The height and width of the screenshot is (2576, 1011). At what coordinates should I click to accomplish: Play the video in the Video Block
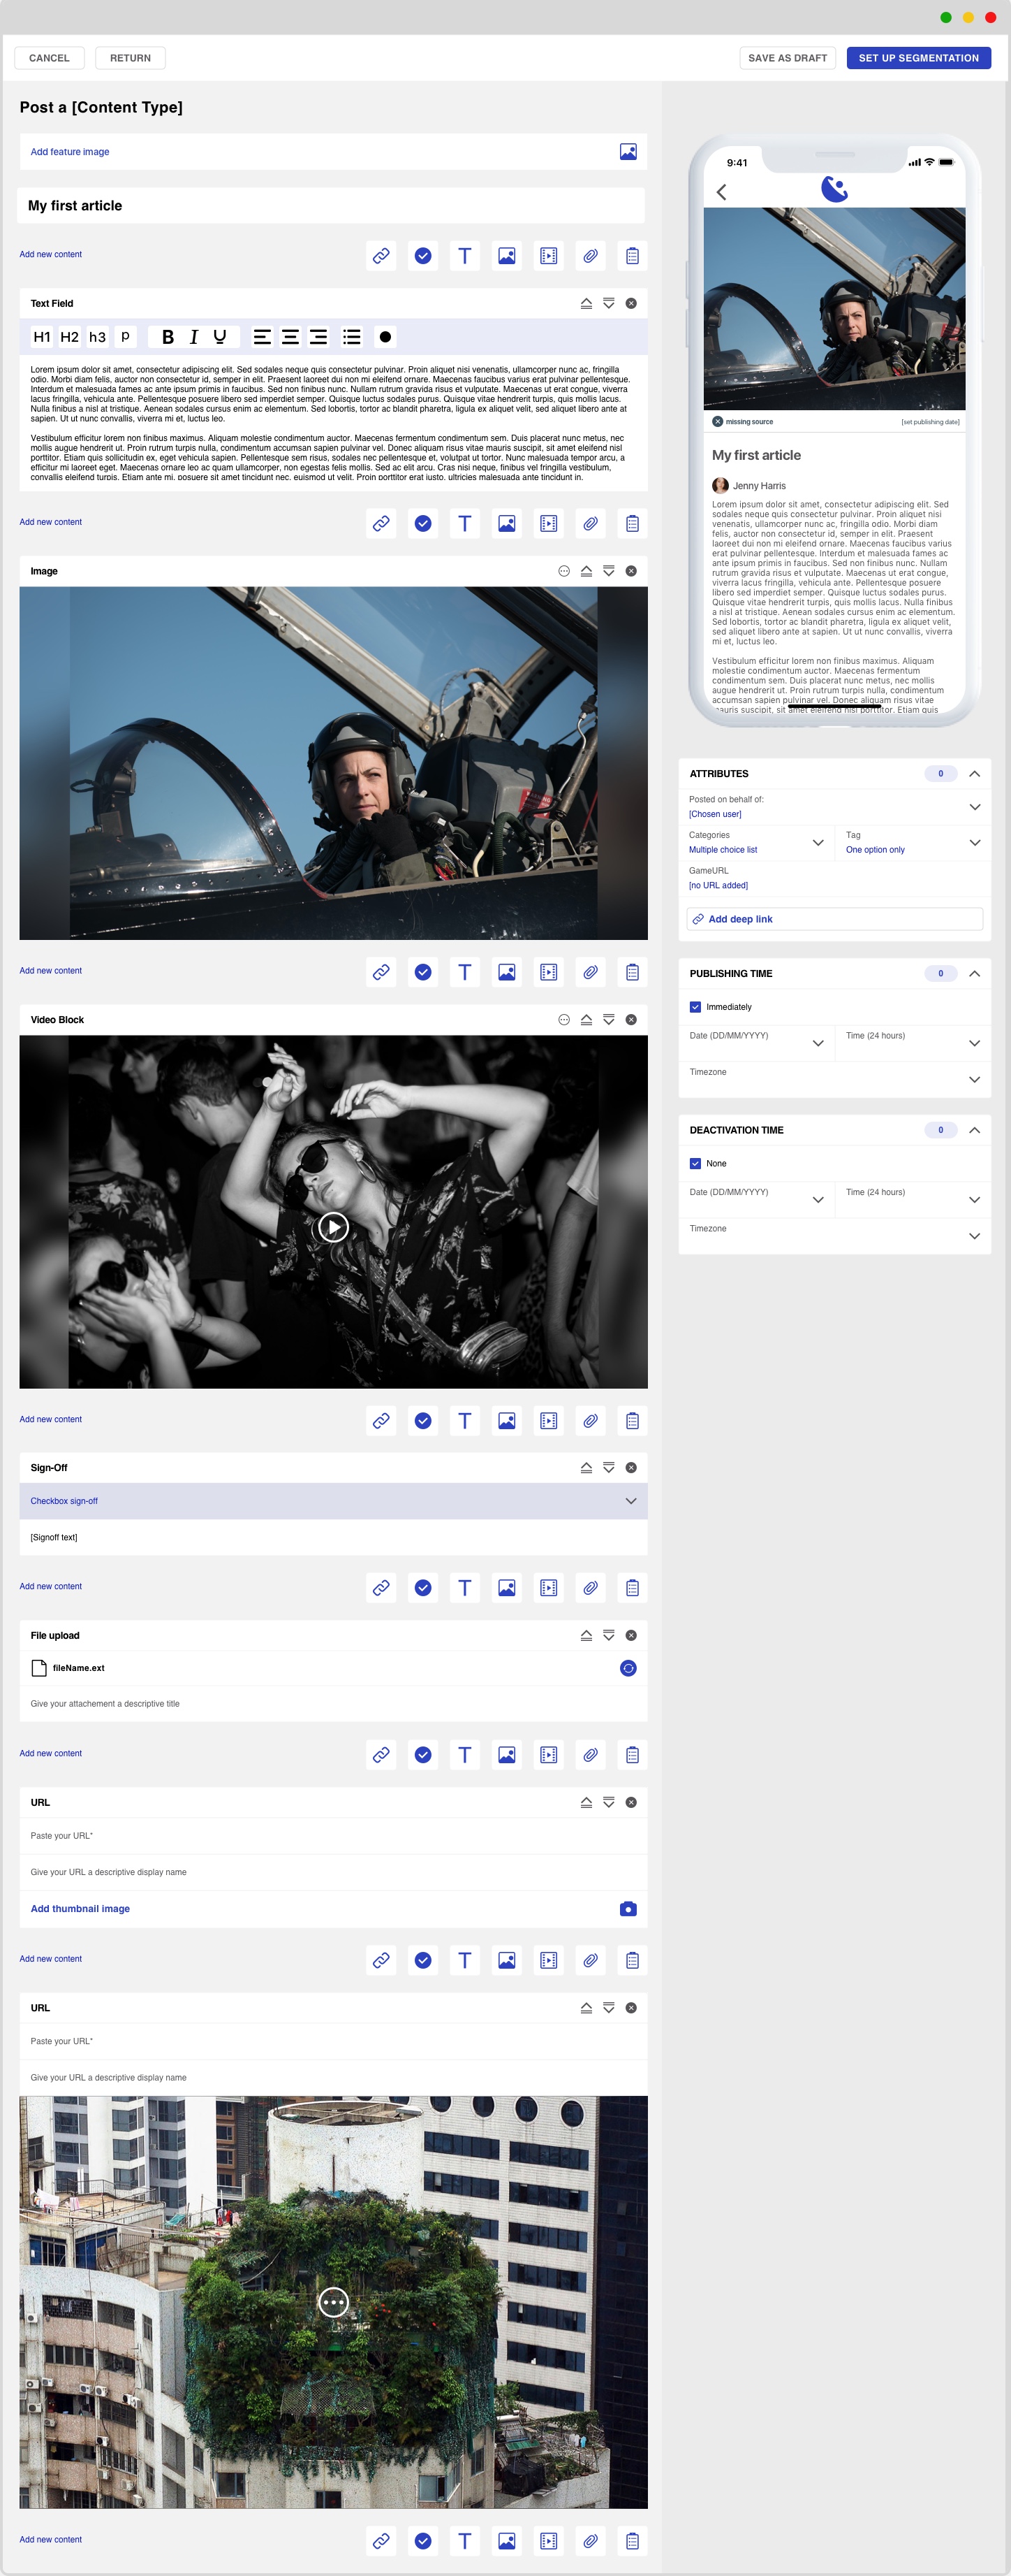[332, 1226]
